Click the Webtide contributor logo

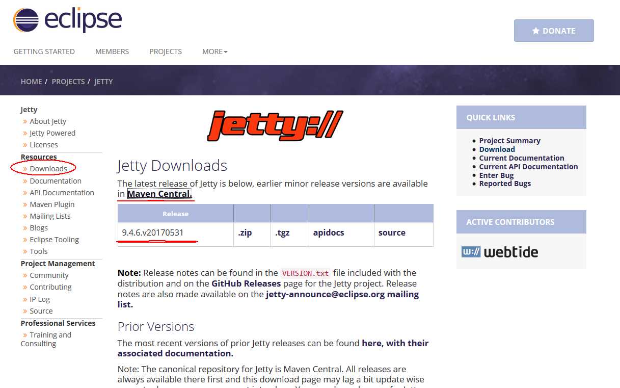[500, 252]
